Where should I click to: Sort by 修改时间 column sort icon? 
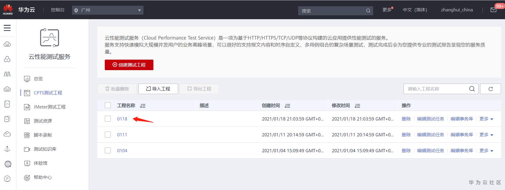pos(357,106)
